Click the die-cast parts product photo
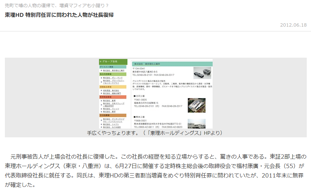This screenshot has width=311, height=194. tap(202, 73)
